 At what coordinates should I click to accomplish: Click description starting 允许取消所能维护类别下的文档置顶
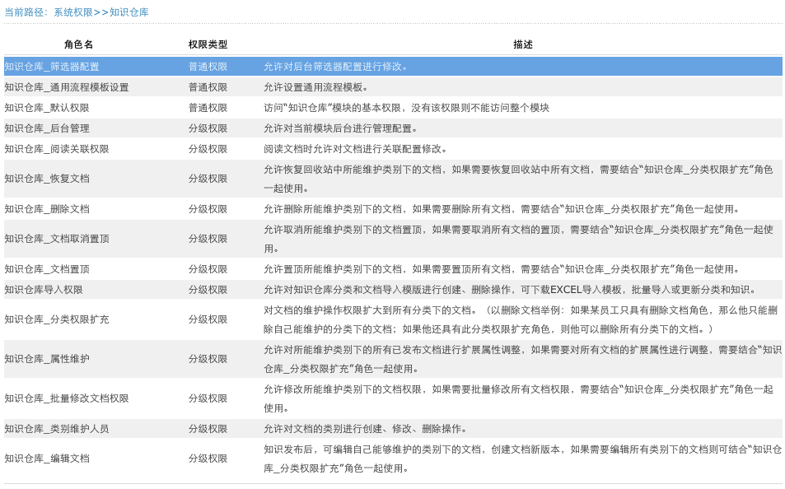tap(519, 239)
